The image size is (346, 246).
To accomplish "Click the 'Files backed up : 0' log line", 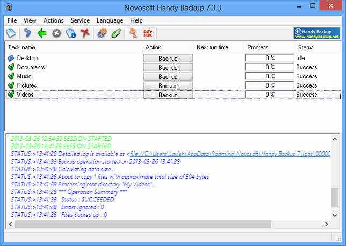I will click(x=59, y=215).
